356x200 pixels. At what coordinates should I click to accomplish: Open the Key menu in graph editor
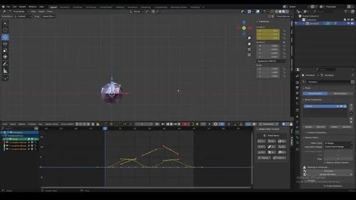[41, 124]
